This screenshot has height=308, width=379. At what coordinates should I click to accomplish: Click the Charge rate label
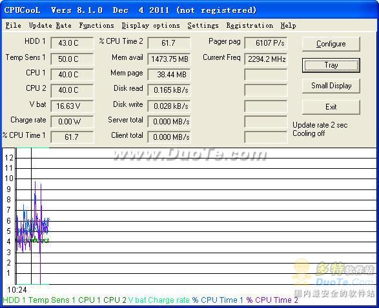(28, 120)
